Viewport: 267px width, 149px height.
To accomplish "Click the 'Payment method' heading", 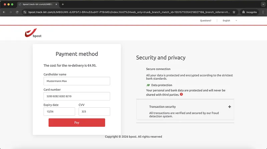I will tap(77, 54).
